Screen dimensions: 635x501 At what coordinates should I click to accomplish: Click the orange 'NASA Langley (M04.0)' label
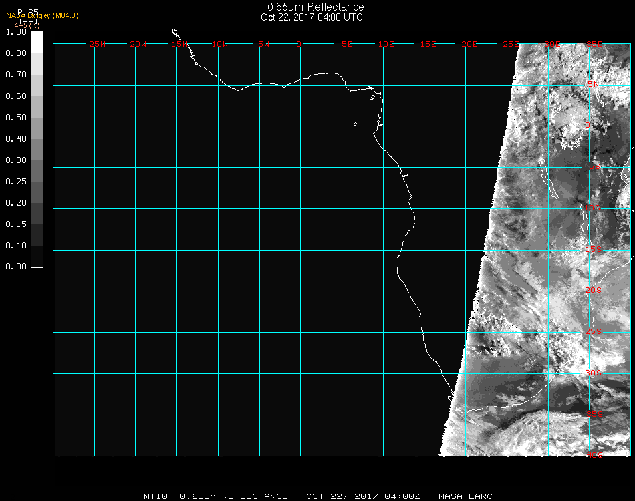[42, 16]
